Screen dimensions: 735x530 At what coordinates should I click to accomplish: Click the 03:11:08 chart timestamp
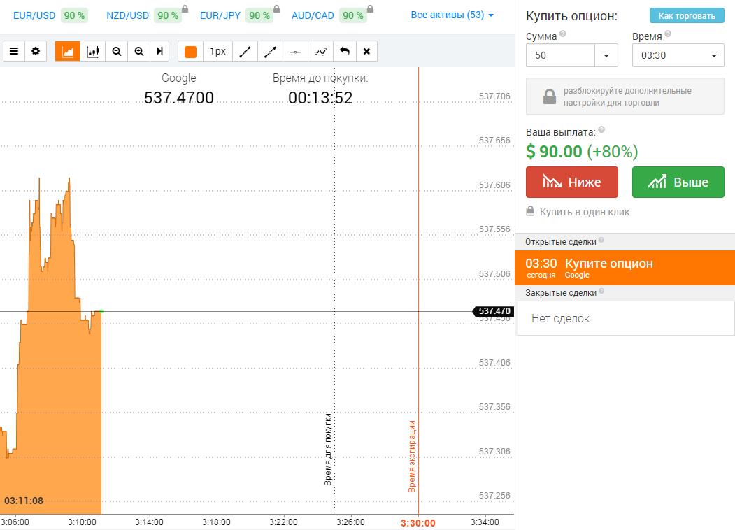click(24, 501)
